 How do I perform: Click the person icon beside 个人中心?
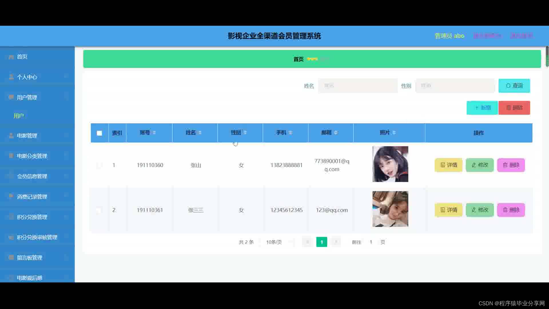coord(11,77)
